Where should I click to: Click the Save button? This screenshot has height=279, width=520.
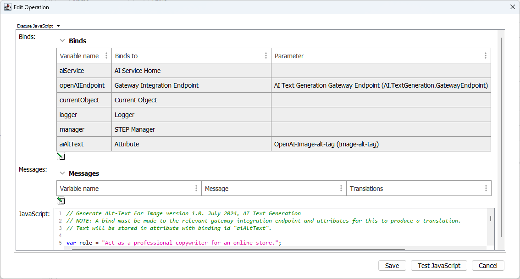(392, 266)
